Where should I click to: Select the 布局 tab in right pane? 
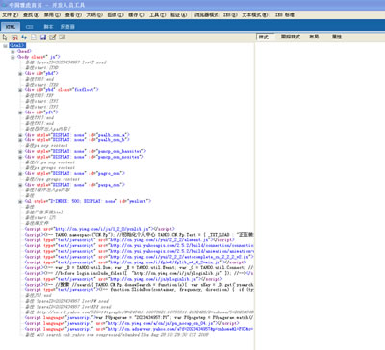tap(314, 37)
